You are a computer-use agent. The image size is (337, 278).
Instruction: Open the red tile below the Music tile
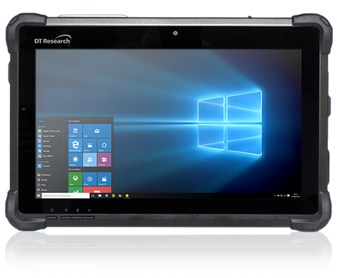97,190
